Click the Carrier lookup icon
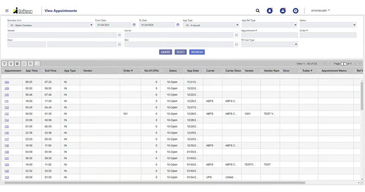The image size is (365, 192). pyautogui.click(x=236, y=35)
